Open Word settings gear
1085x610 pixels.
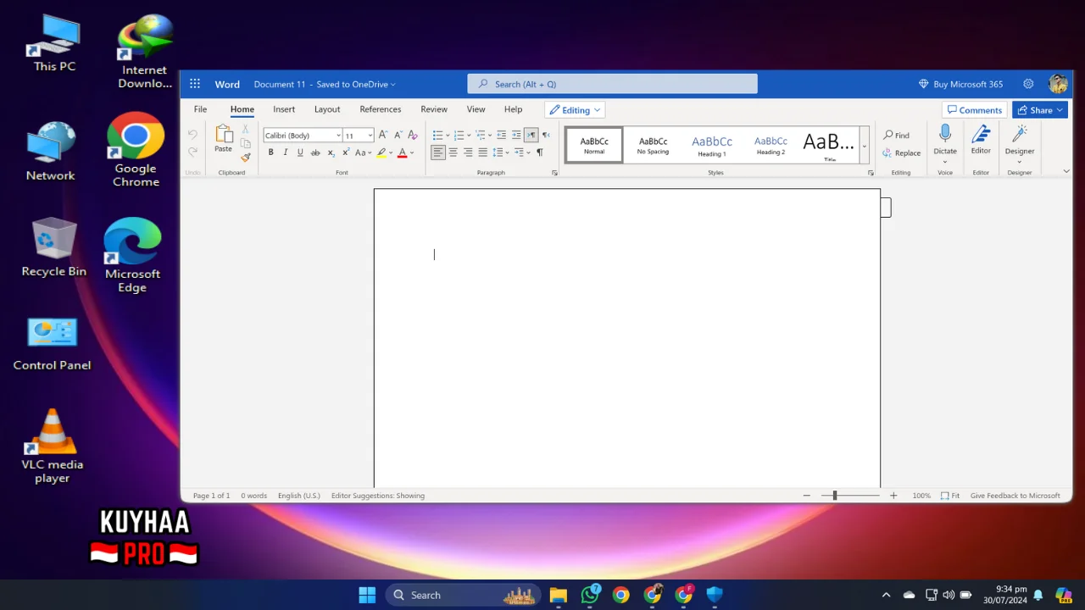1028,84
